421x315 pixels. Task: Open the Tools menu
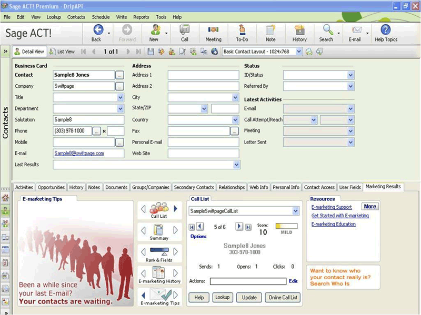tap(161, 17)
